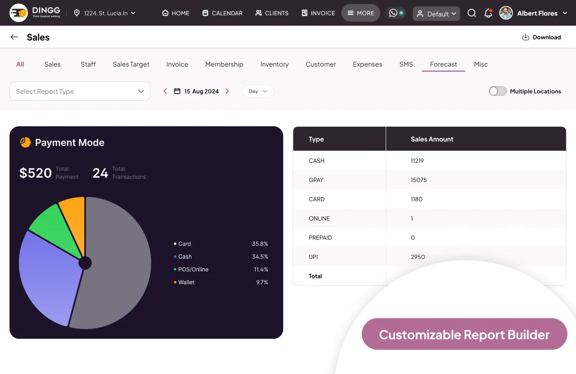
Task: Open INVOICE in top navigation
Action: [318, 13]
